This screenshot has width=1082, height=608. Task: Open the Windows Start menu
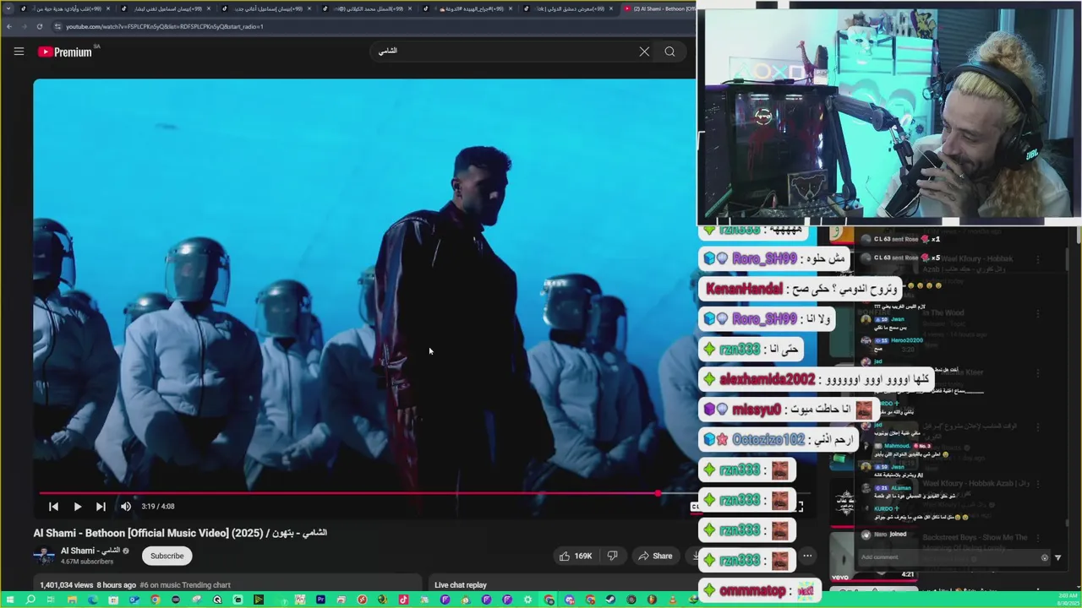point(9,600)
